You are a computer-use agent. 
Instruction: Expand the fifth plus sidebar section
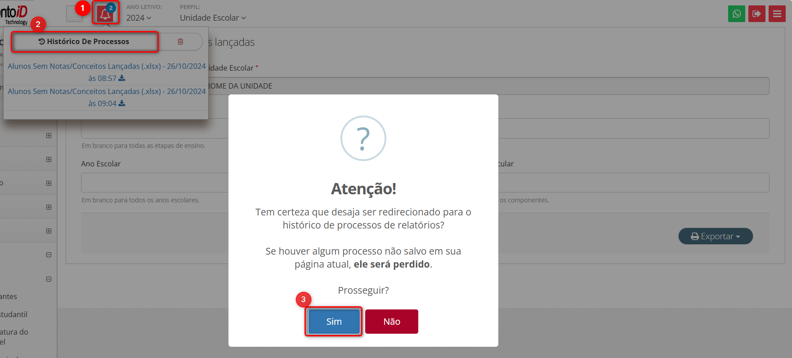pos(49,231)
